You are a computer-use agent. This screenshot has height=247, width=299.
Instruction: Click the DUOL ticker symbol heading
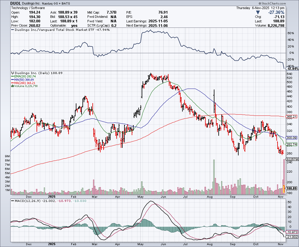[16, 4]
